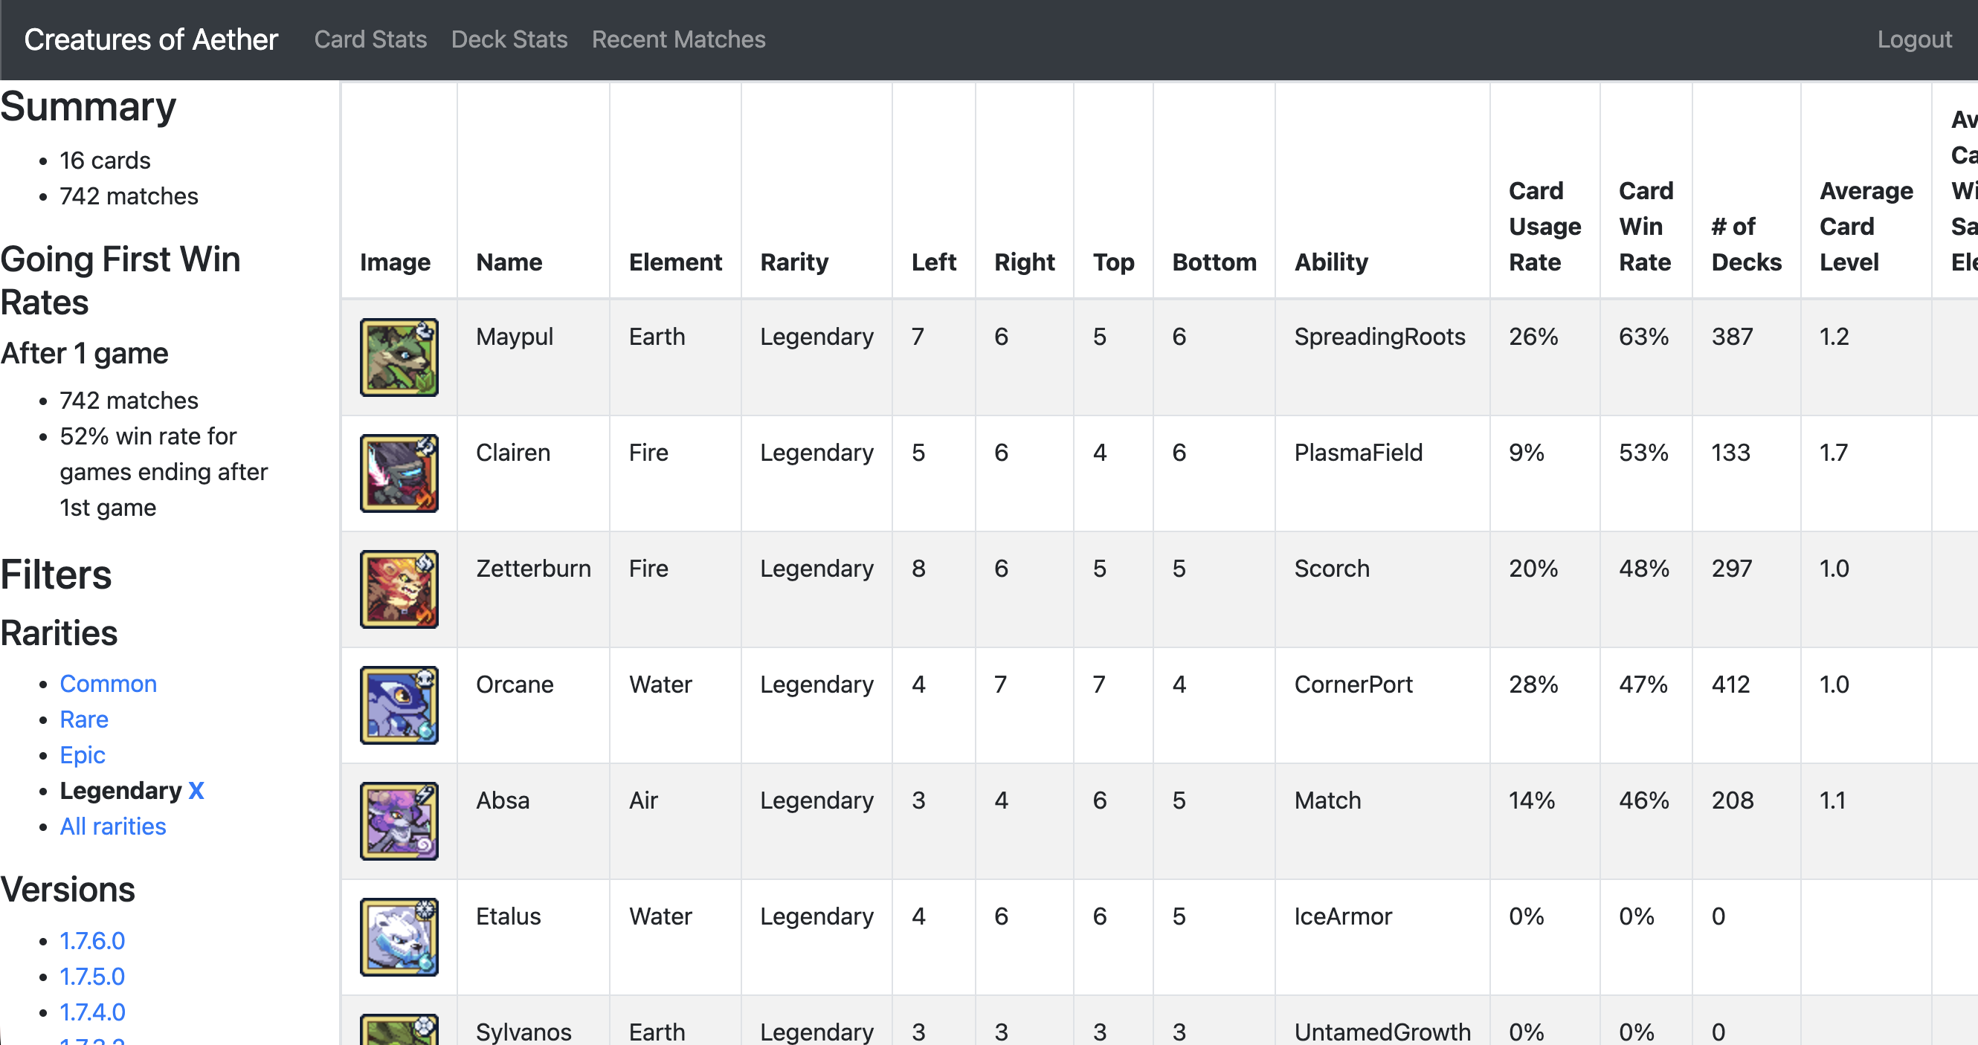Remove Legendary filter with the X
Screen dimensions: 1978x1045
[x=196, y=791]
